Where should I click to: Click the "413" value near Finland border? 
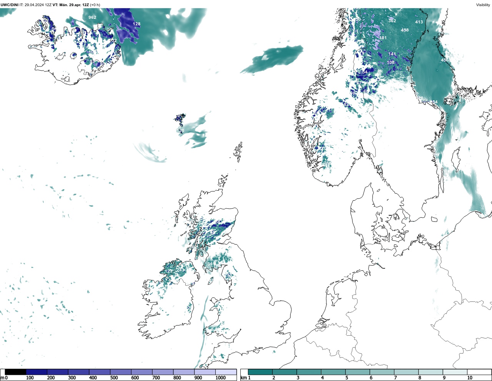click(419, 22)
